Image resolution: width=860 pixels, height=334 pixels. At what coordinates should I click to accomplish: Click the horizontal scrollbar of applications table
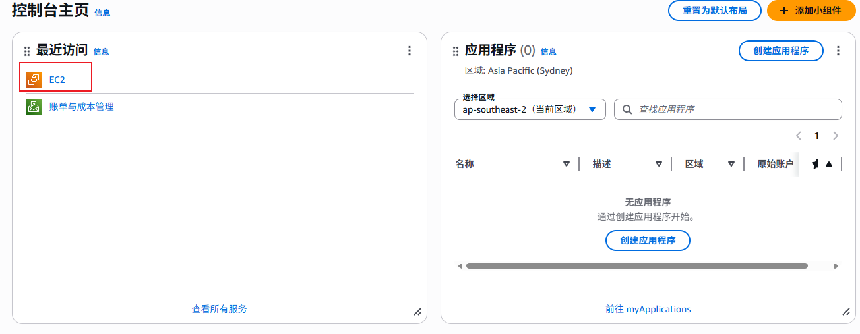point(637,266)
